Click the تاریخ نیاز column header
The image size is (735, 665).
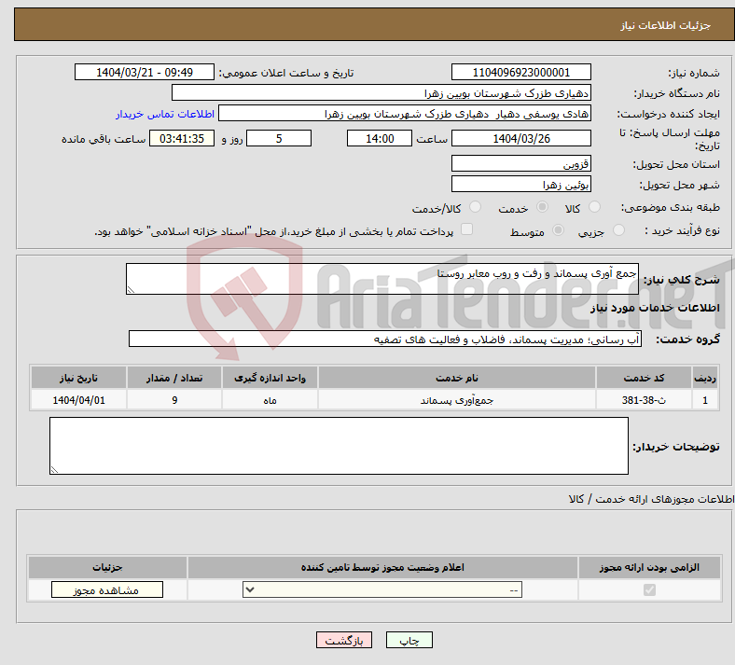79,378
